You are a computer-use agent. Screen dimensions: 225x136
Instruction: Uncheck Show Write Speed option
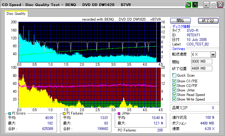(x=174, y=99)
